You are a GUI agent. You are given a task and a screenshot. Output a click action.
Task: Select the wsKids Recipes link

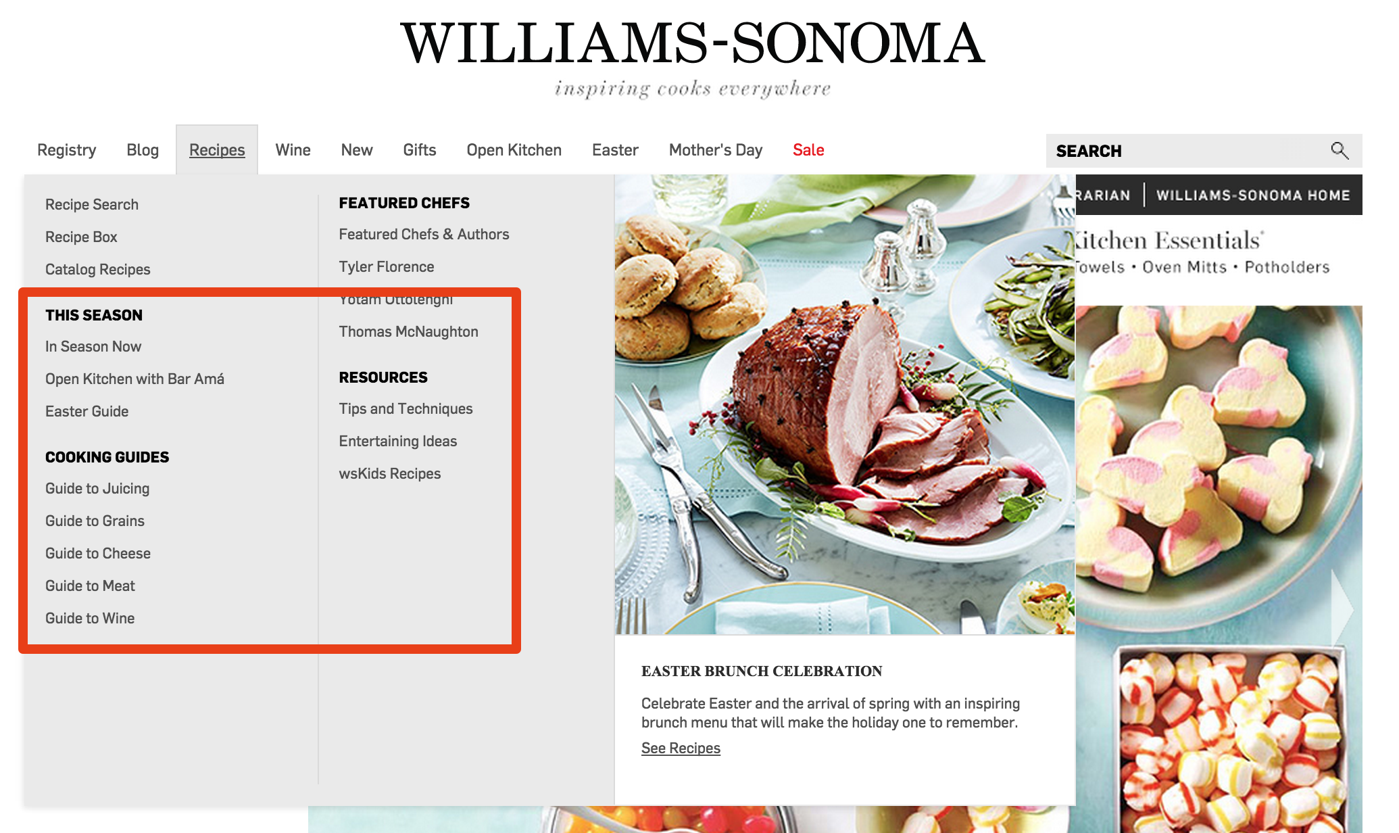390,473
